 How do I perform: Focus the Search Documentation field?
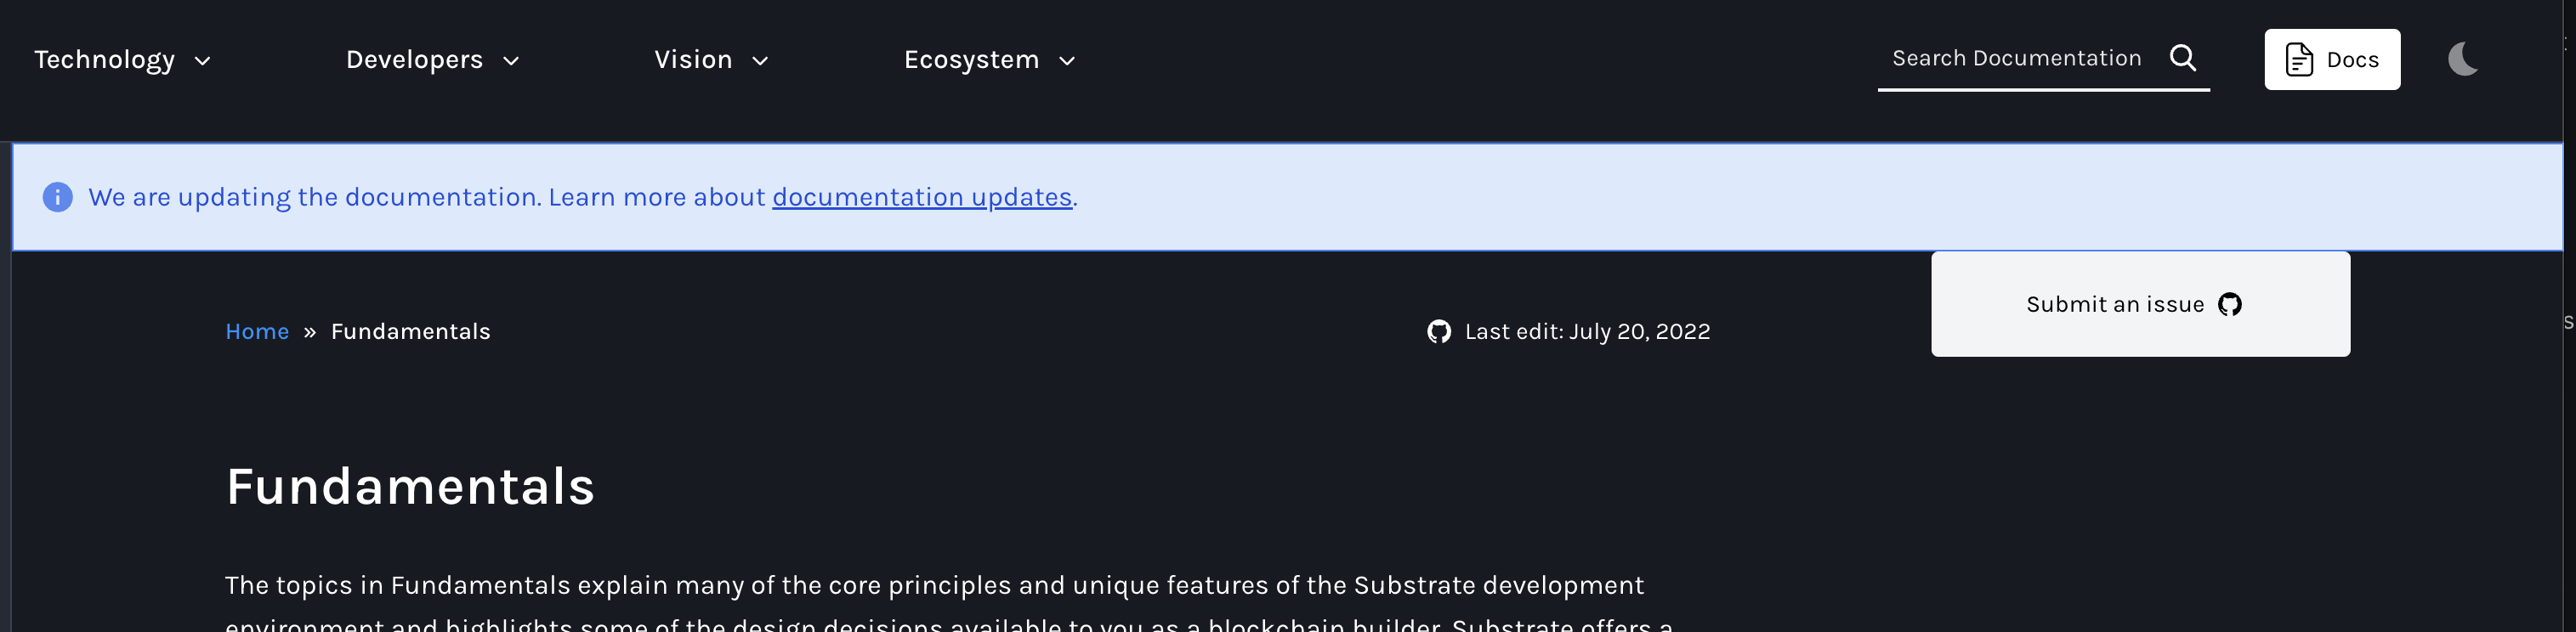coord(2016,58)
